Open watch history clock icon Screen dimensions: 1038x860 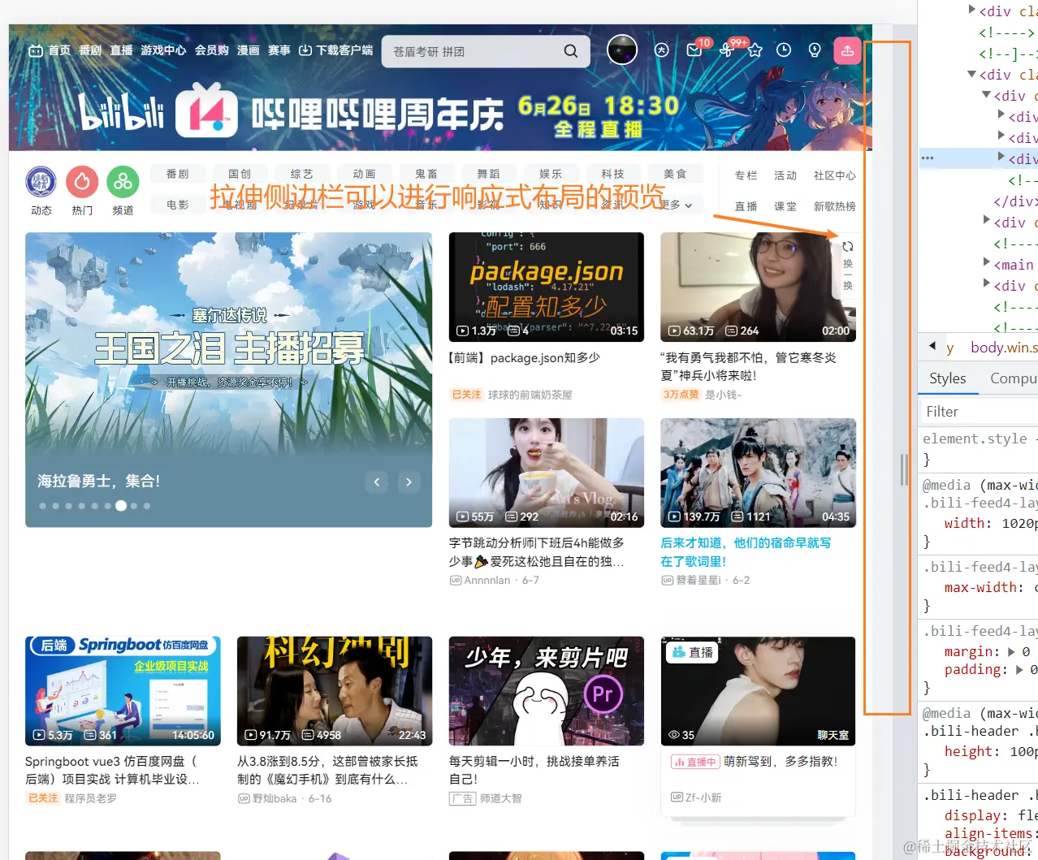tap(784, 50)
